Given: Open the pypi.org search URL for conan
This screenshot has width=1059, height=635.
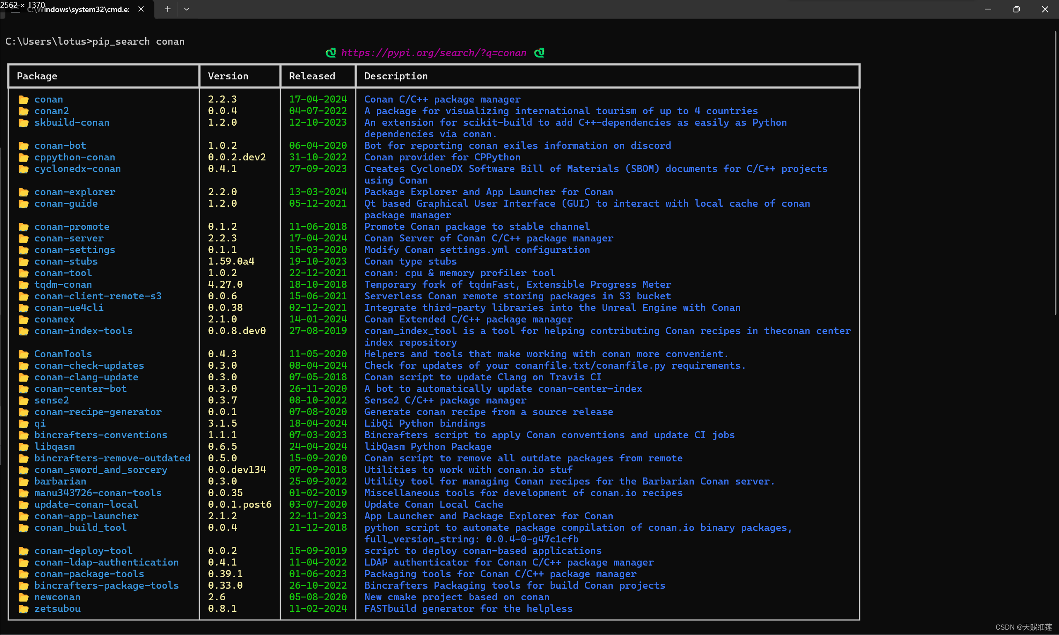Looking at the screenshot, I should point(433,53).
